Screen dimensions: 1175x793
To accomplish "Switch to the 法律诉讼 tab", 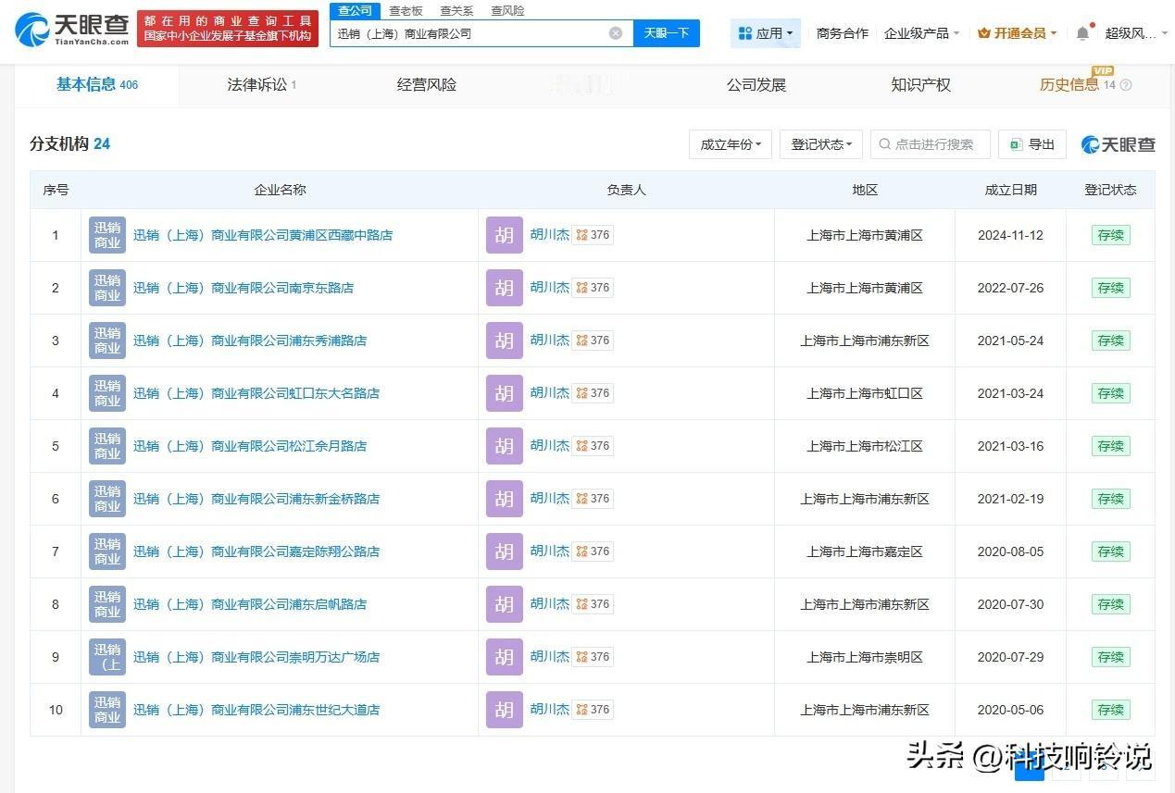I will pyautogui.click(x=261, y=85).
